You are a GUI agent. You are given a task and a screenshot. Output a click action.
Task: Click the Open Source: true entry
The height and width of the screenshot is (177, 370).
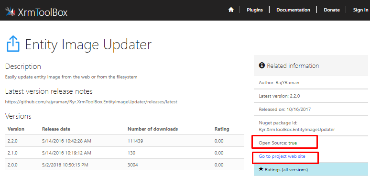(278, 143)
